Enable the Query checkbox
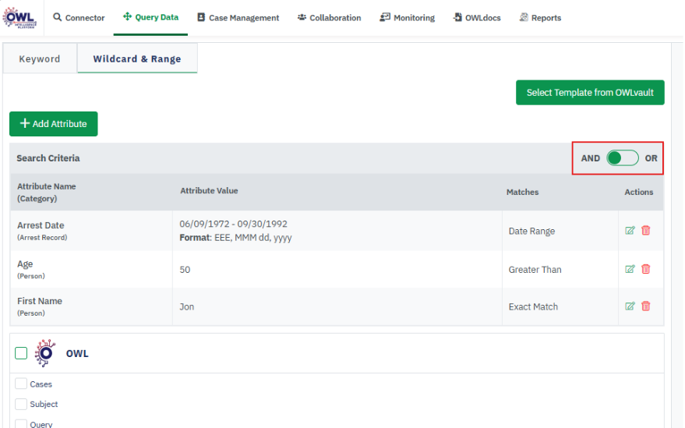685x428 pixels. [x=21, y=423]
